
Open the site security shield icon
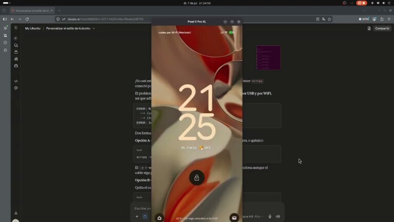tap(58, 19)
